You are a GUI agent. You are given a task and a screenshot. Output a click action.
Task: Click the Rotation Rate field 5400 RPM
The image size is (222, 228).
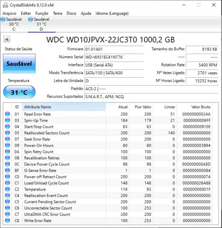(x=202, y=65)
